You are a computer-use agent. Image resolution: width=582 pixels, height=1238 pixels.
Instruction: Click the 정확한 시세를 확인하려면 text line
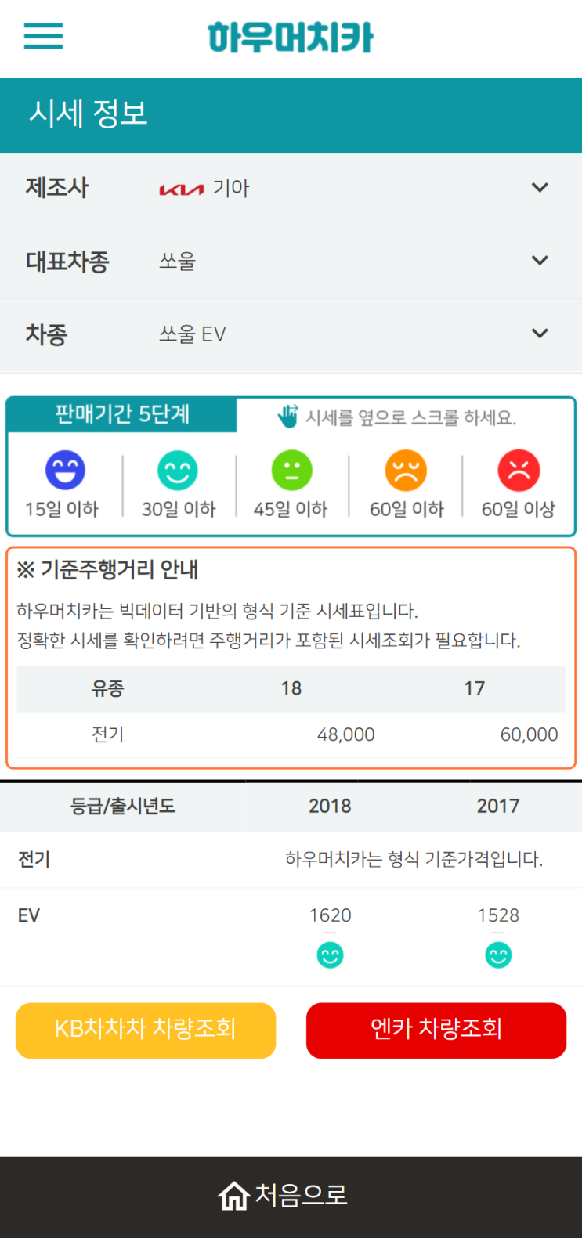(269, 641)
